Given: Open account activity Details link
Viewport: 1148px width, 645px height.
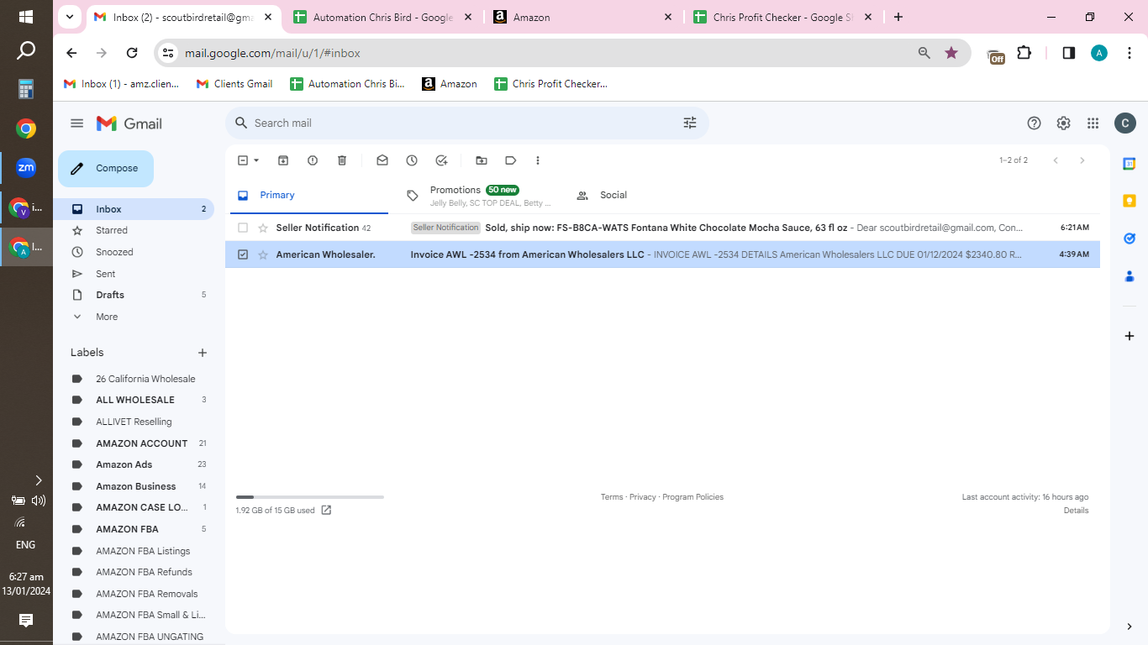Looking at the screenshot, I should 1076,511.
